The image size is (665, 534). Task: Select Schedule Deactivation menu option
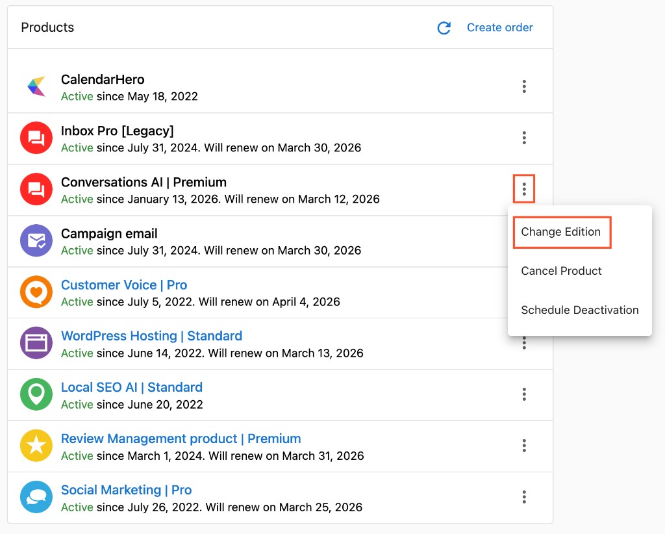click(580, 310)
